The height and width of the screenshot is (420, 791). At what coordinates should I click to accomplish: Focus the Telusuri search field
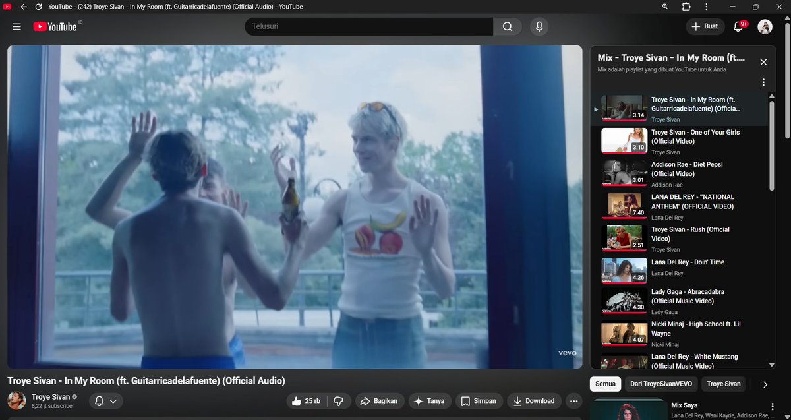pyautogui.click(x=369, y=26)
